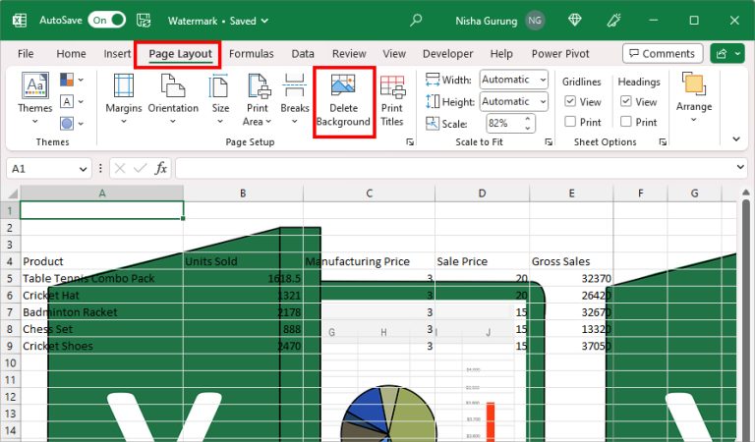Click the Insert Function fx icon

pos(161,168)
